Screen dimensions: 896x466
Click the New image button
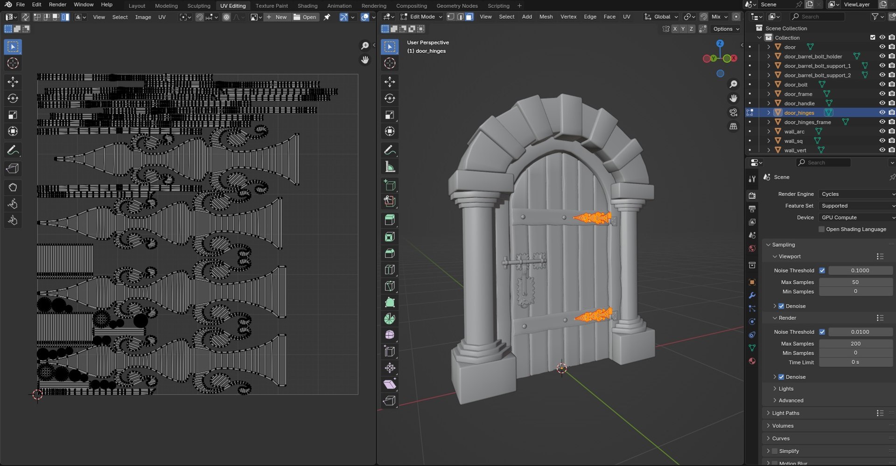[x=277, y=17]
